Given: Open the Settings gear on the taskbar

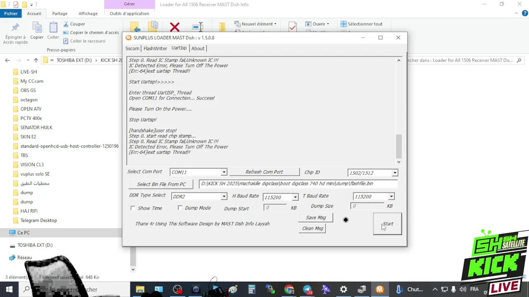Looking at the screenshot, I should pos(343,290).
